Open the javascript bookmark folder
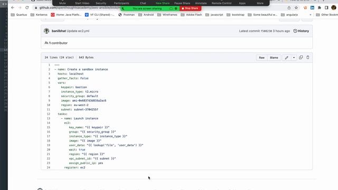The height and width of the screenshot is (190, 338). [214, 15]
